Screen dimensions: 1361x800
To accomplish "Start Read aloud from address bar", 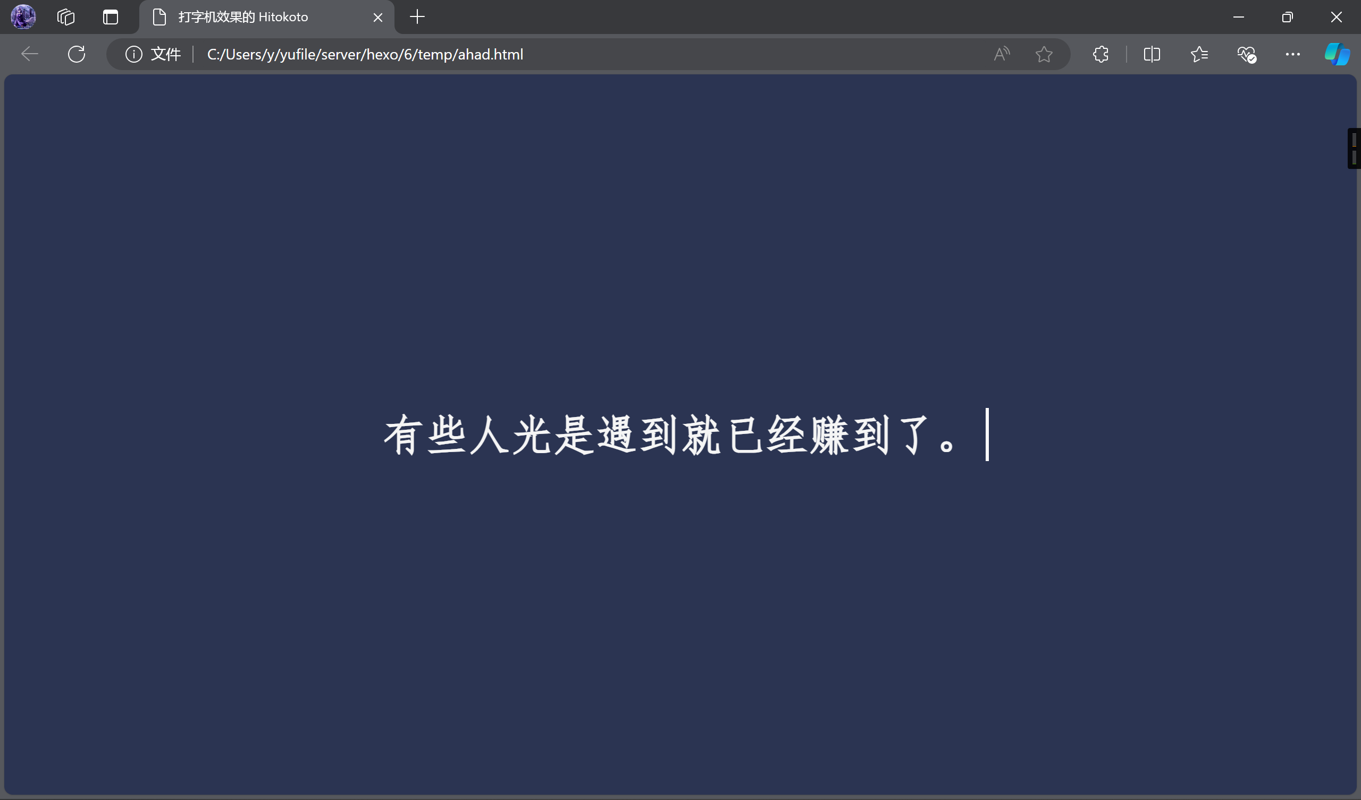I will (x=1001, y=55).
